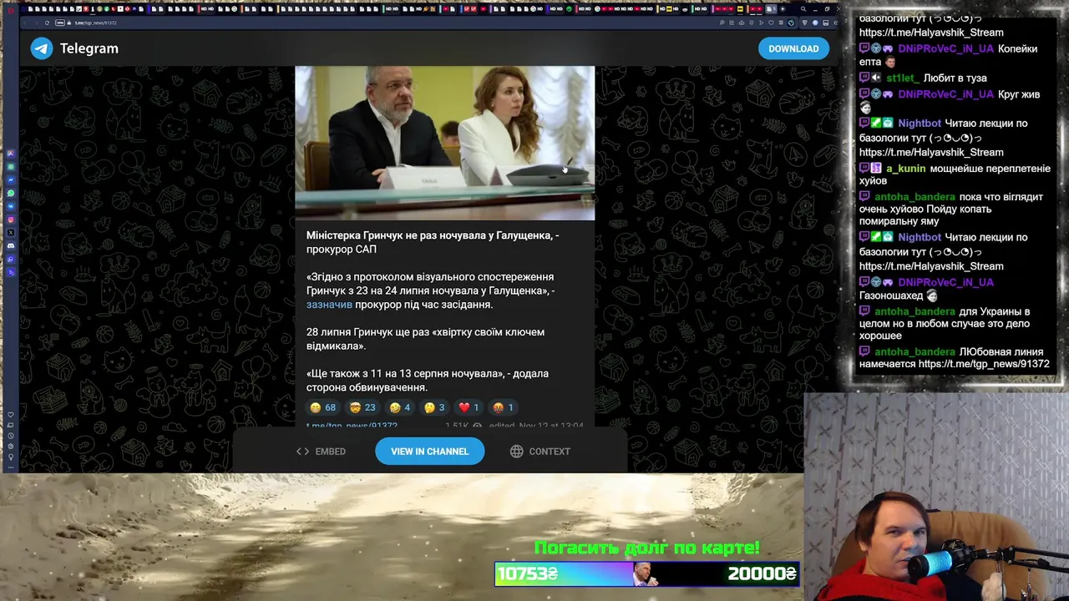
Task: Open the WhatsApp icon in browser sidebar
Action: pos(11,193)
